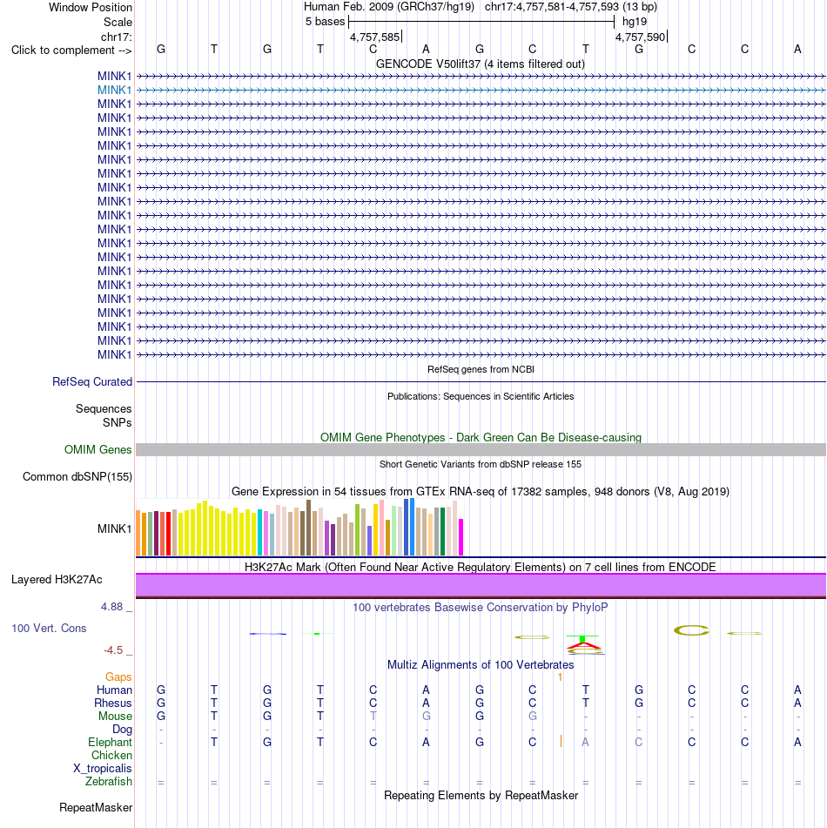Click the 100 Vert. Cons track label
Image resolution: width=827 pixels, height=828 pixels.
tap(49, 629)
